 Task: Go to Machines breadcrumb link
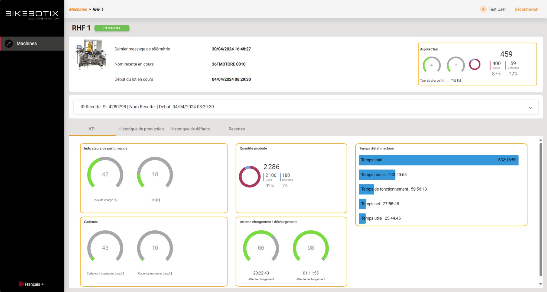[78, 9]
